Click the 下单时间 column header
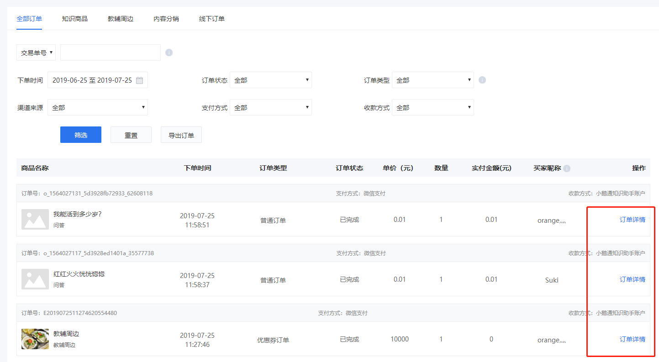 pyautogui.click(x=197, y=168)
